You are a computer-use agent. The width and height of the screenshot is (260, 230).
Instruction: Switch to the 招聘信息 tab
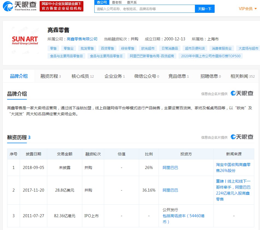(211, 76)
